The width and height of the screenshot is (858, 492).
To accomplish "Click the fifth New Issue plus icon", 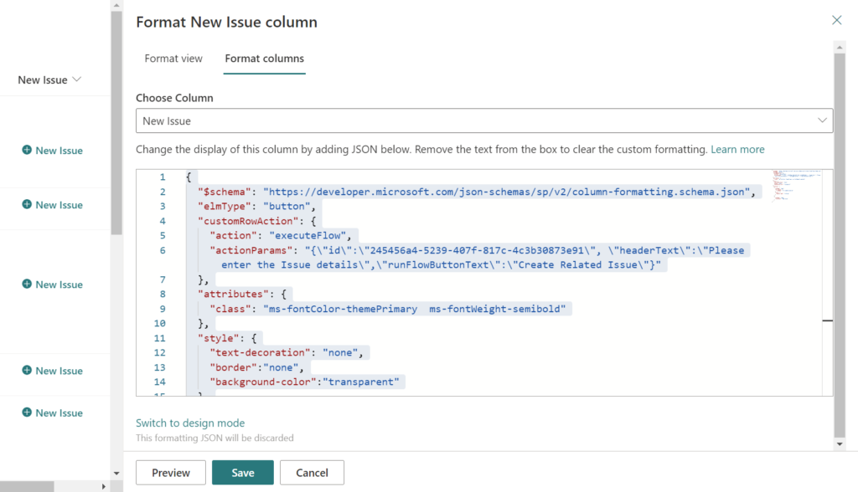I will (27, 413).
